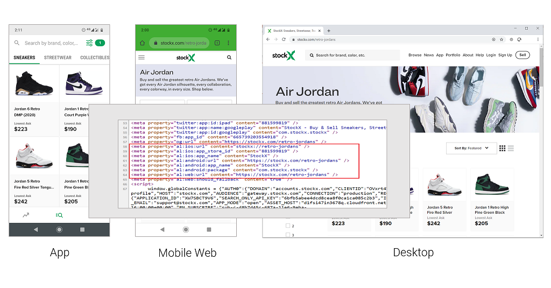The height and width of the screenshot is (288, 551).
Task: Toggle the green filter count badge in the app
Action: tap(100, 43)
